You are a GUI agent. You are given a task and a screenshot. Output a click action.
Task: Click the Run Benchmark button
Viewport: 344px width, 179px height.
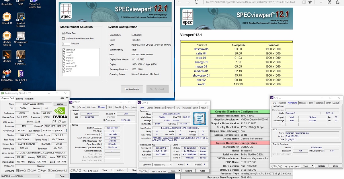[x=132, y=89]
